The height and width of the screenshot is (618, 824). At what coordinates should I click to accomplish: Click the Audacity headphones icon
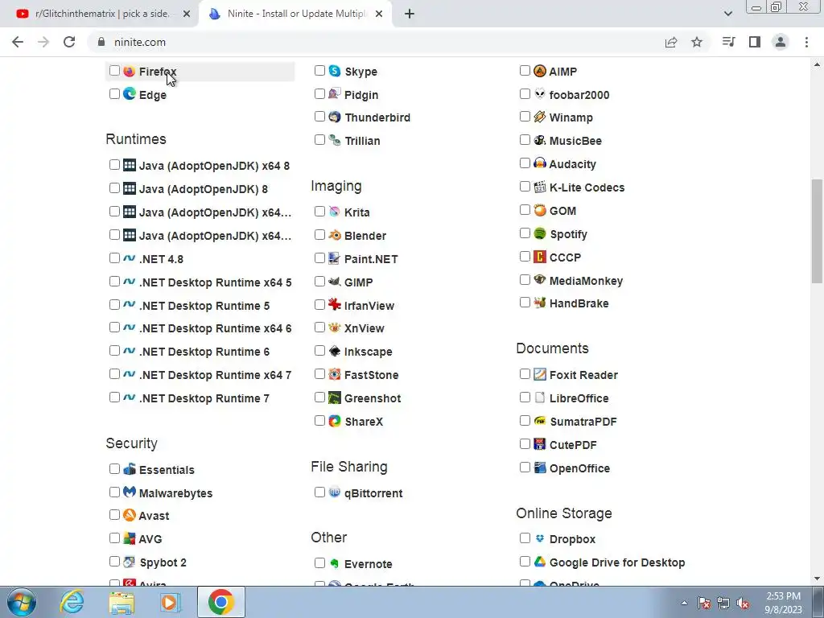tap(540, 163)
